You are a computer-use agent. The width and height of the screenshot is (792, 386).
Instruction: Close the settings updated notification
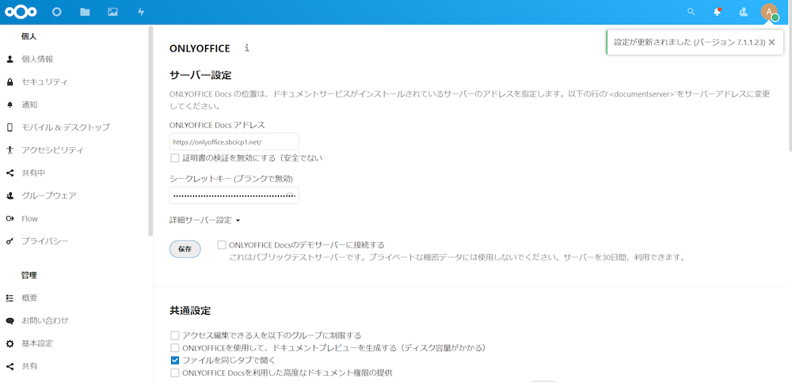point(771,42)
